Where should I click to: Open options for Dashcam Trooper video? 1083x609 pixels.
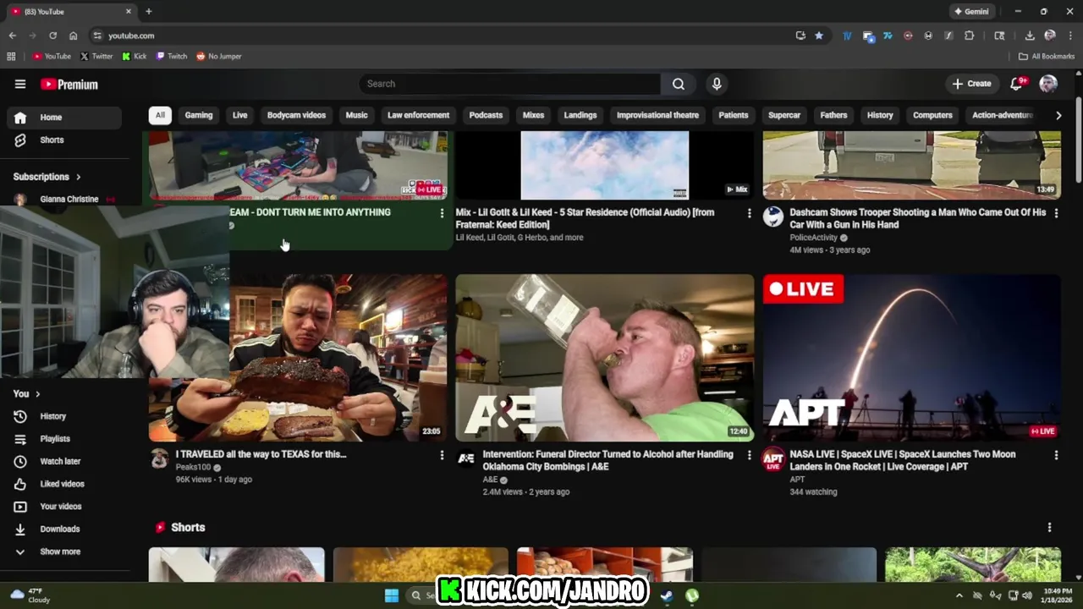coord(1055,213)
